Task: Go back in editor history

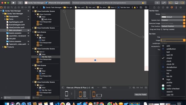Action: pos(37,7)
